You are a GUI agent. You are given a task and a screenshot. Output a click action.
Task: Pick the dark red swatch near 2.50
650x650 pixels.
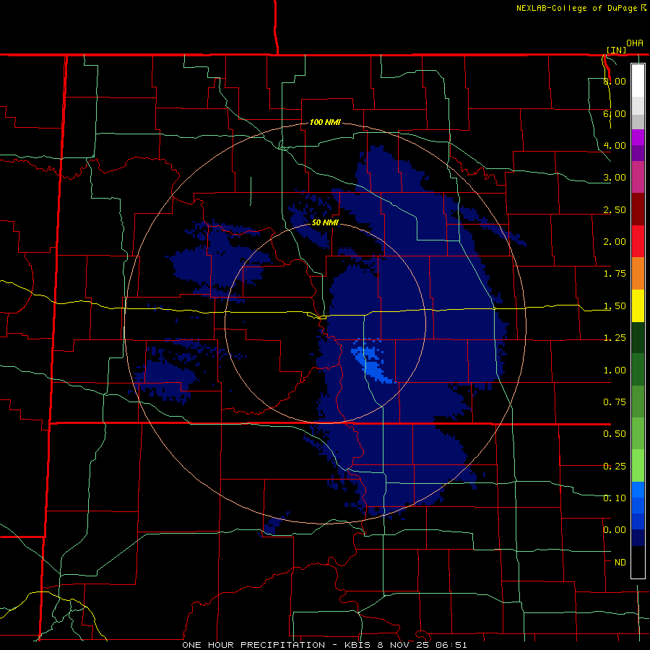pyautogui.click(x=638, y=209)
